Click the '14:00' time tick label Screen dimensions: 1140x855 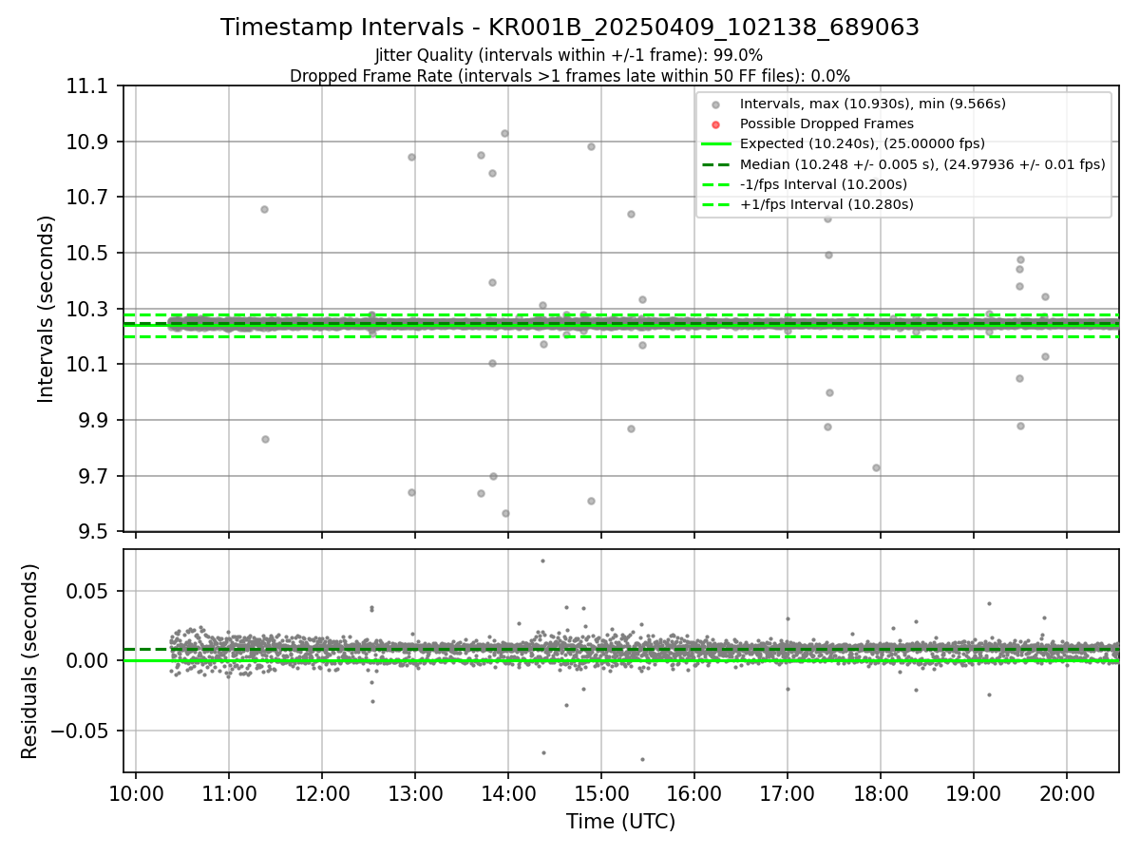click(x=508, y=793)
